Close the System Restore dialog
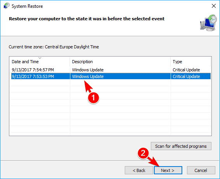 [x=214, y=6]
